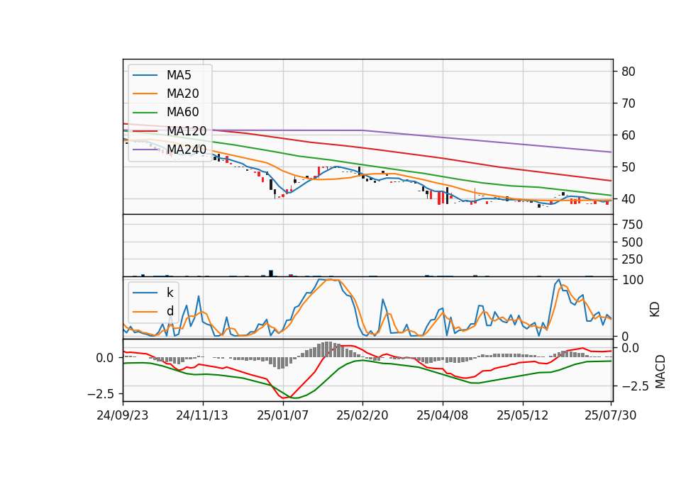Click the MACD axis label
This screenshot has width=681, height=489.
click(660, 371)
